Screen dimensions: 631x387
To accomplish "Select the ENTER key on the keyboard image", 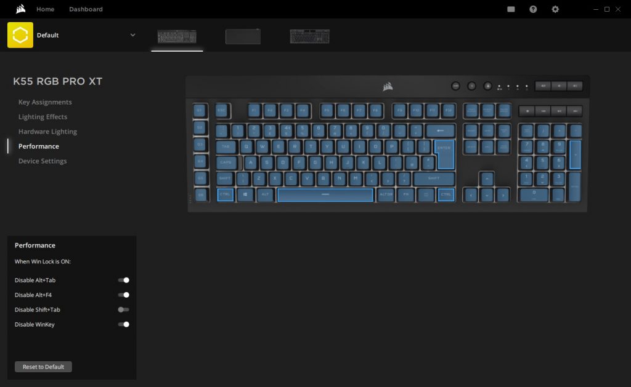I will [x=444, y=154].
